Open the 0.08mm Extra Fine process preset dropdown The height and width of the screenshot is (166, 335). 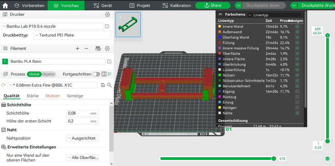pyautogui.click(x=52, y=85)
